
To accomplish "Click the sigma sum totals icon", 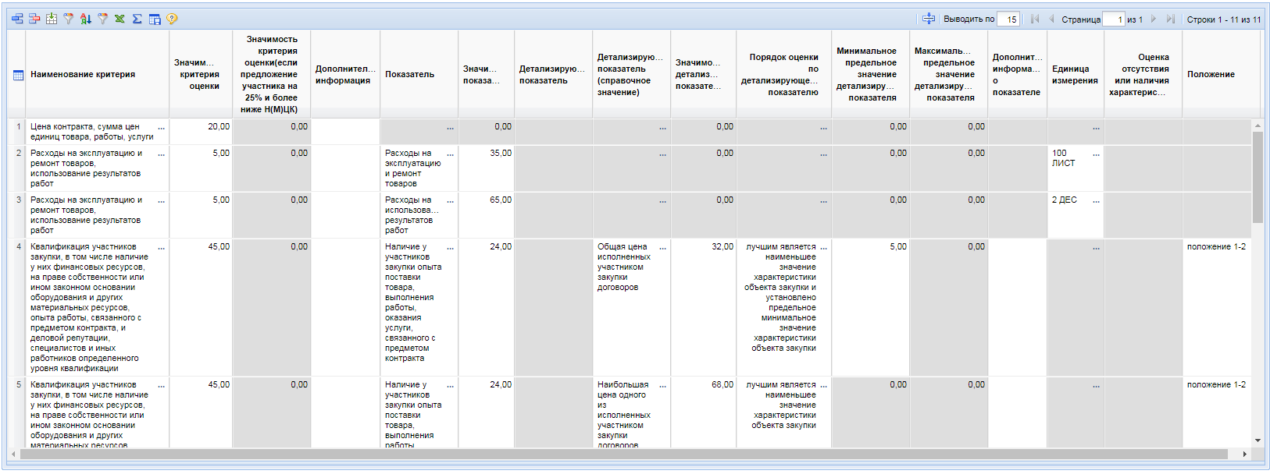I will click(137, 19).
